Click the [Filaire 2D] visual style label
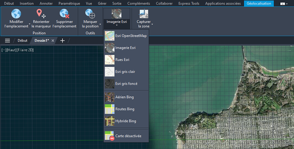Image resolution: width=294 pixels, height=149 pixels. pyautogui.click(x=25, y=50)
